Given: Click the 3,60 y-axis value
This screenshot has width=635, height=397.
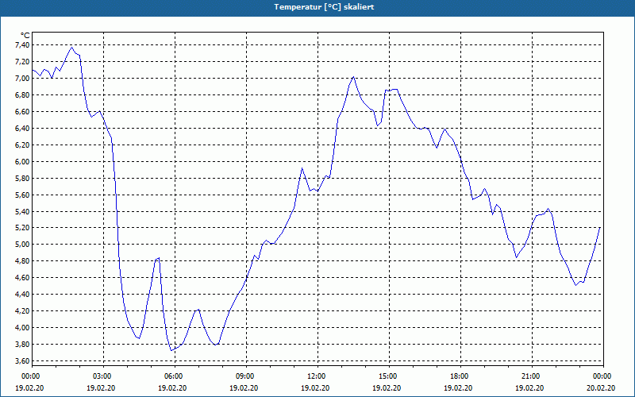Looking at the screenshot, I should click(23, 360).
